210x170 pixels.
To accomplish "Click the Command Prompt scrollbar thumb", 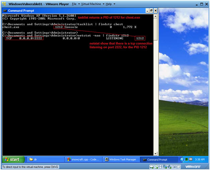I will pos(155,29).
